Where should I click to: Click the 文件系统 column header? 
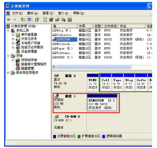coord(110,26)
